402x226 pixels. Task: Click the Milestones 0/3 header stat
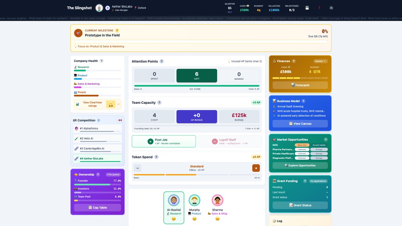pos(292,8)
